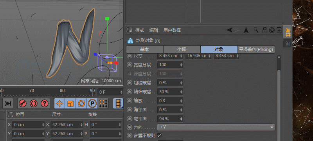Click frame 70 on the timeline ruler
The height and width of the screenshot is (141, 313).
pyautogui.click(x=32, y=90)
